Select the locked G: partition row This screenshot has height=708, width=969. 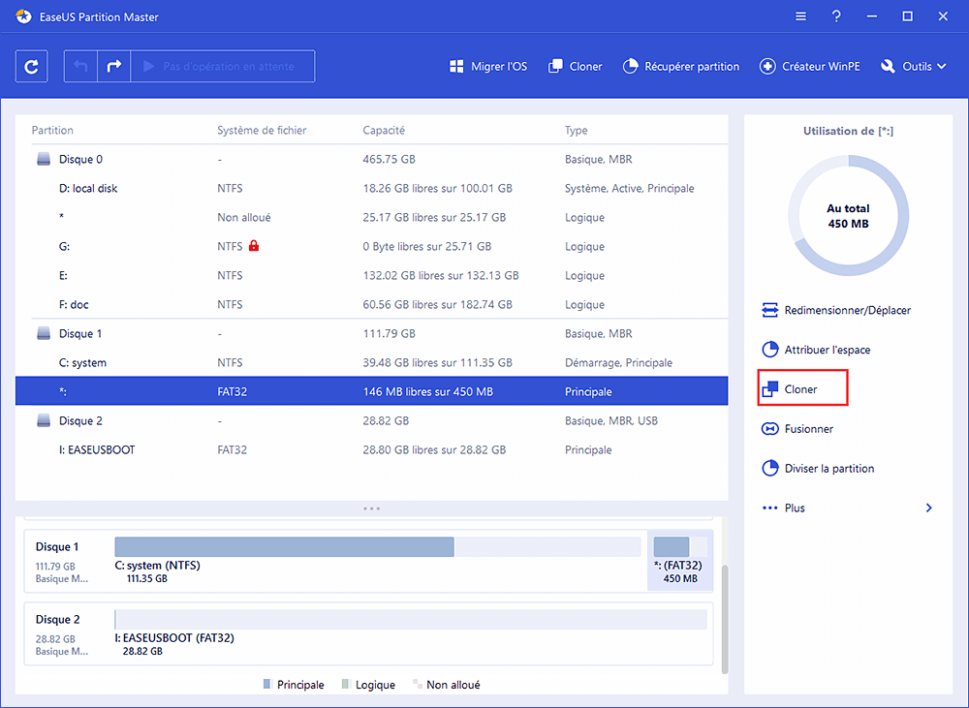click(371, 247)
